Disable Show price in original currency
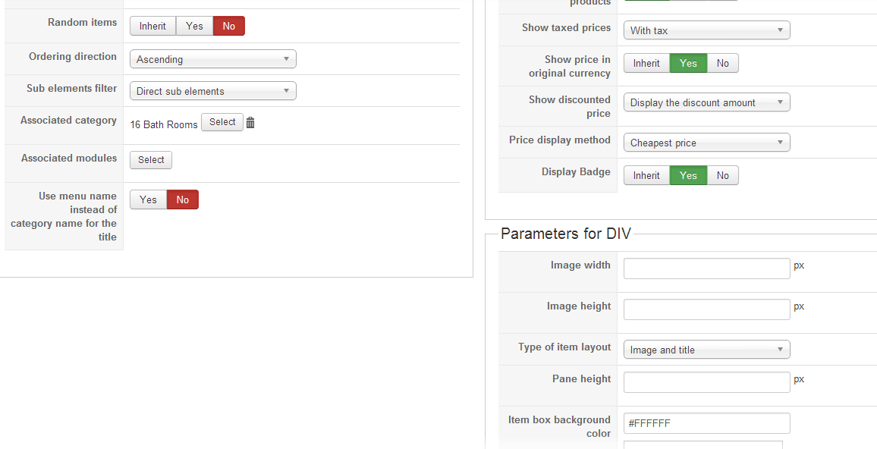 722,63
